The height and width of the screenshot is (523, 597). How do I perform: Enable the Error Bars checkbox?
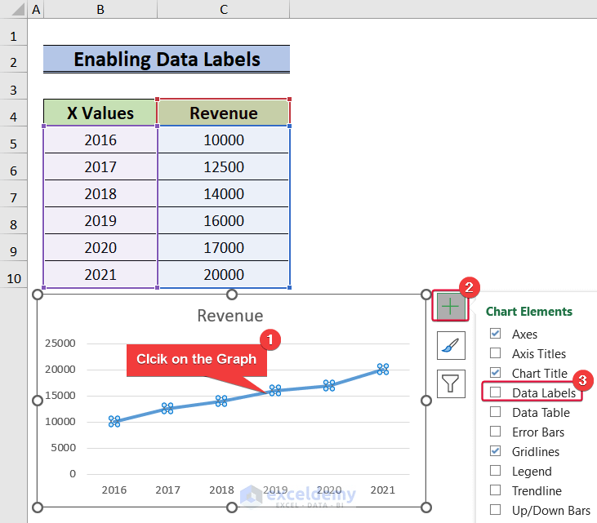(x=495, y=432)
